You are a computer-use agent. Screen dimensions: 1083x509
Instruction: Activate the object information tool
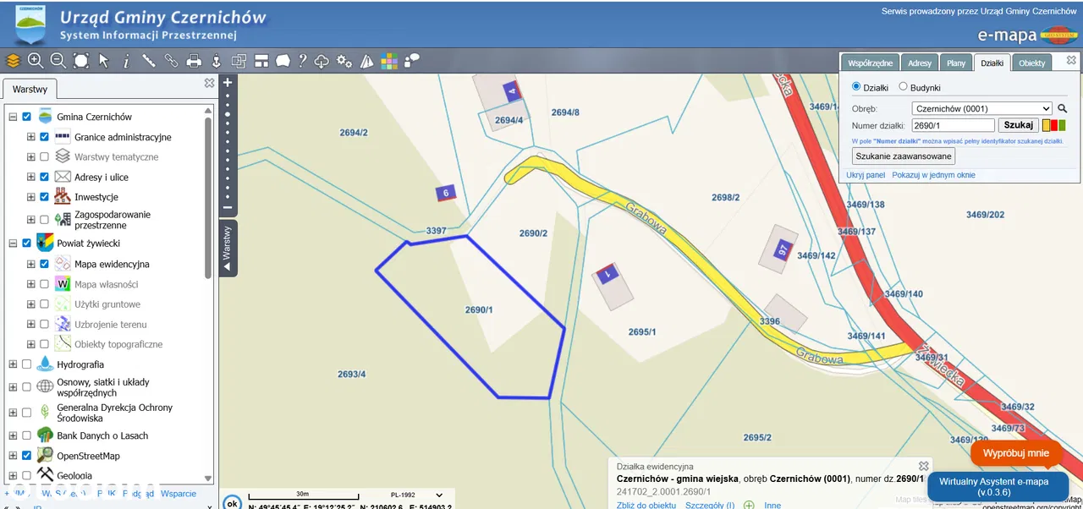126,60
